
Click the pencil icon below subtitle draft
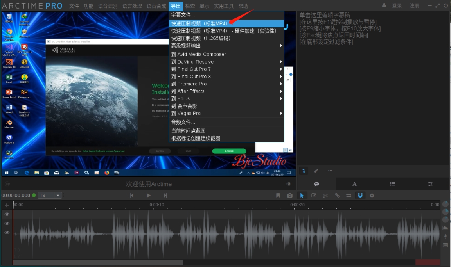316,171
